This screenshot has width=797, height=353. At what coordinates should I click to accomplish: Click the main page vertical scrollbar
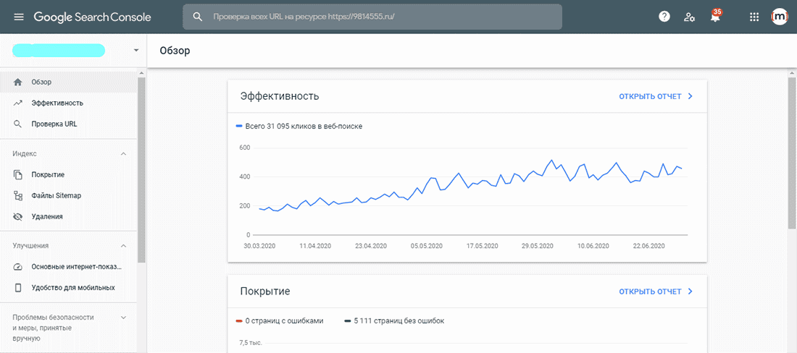792,152
